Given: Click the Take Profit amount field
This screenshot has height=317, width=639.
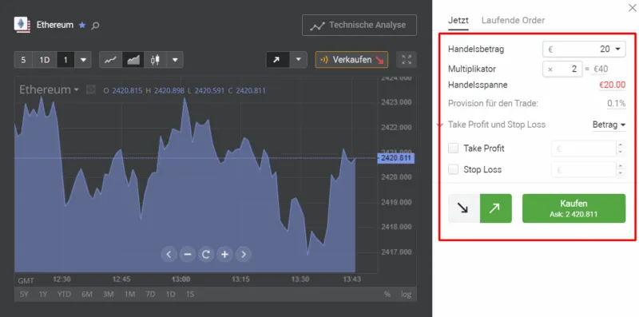Looking at the screenshot, I should click(584, 149).
